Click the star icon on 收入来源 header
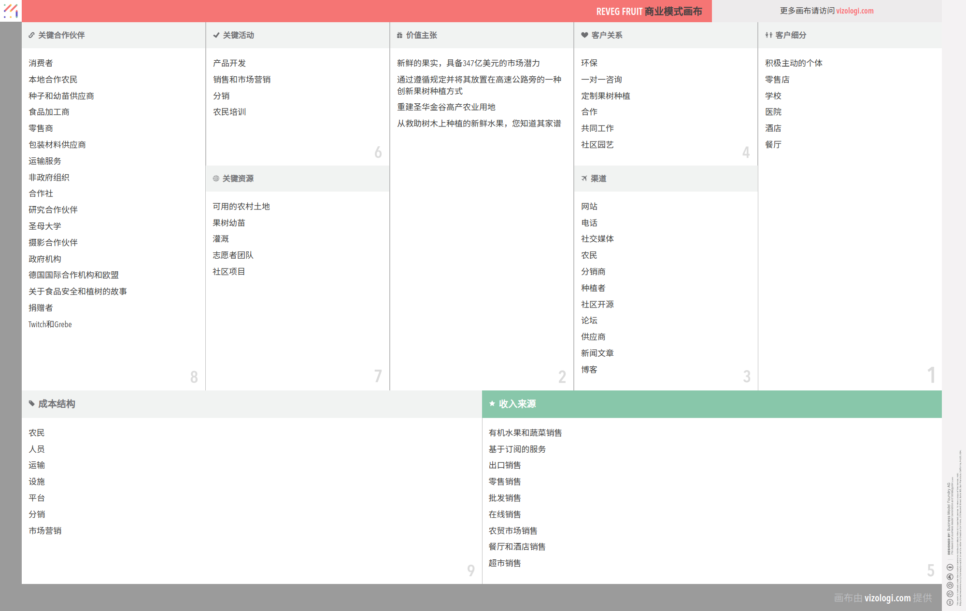The height and width of the screenshot is (611, 966). [492, 403]
